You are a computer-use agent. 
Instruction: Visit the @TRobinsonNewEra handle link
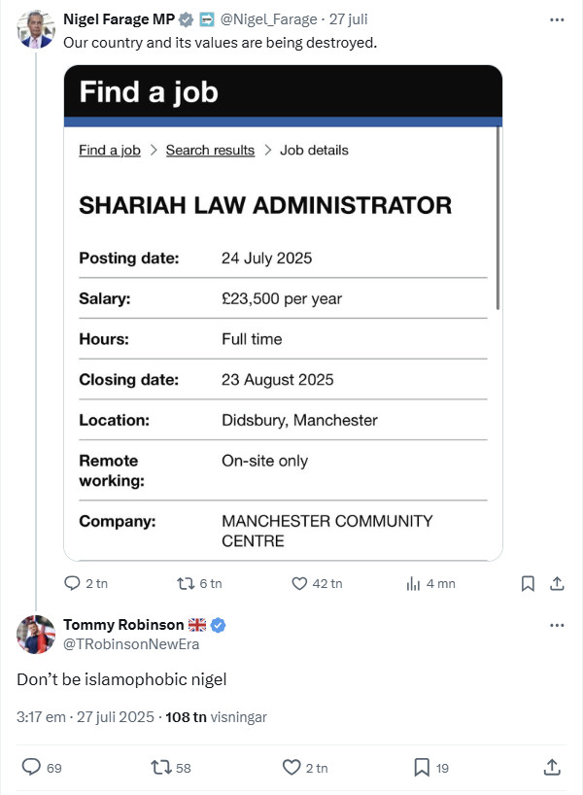tap(131, 644)
